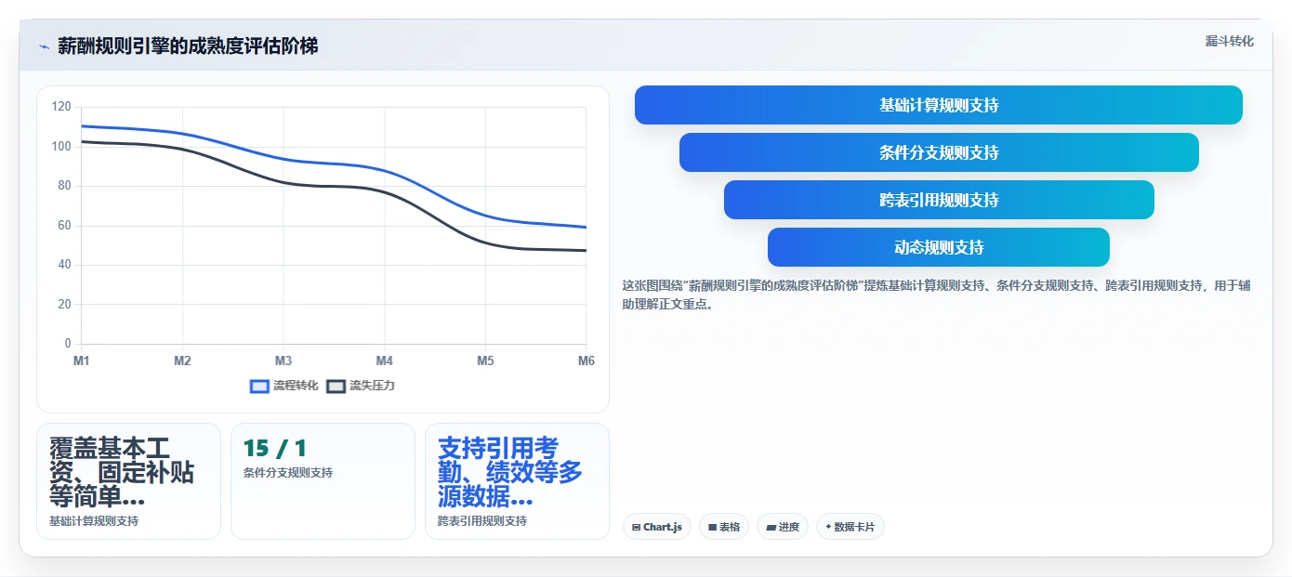Click the Chart.js tag chip
Image resolution: width=1292 pixels, height=577 pixels.
point(657,527)
